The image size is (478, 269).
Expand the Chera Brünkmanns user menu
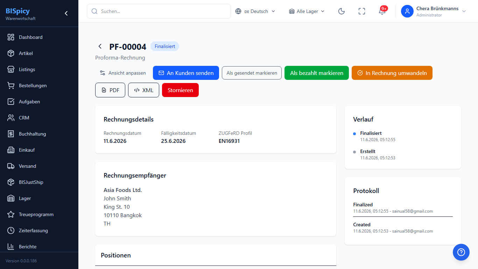(x=434, y=11)
